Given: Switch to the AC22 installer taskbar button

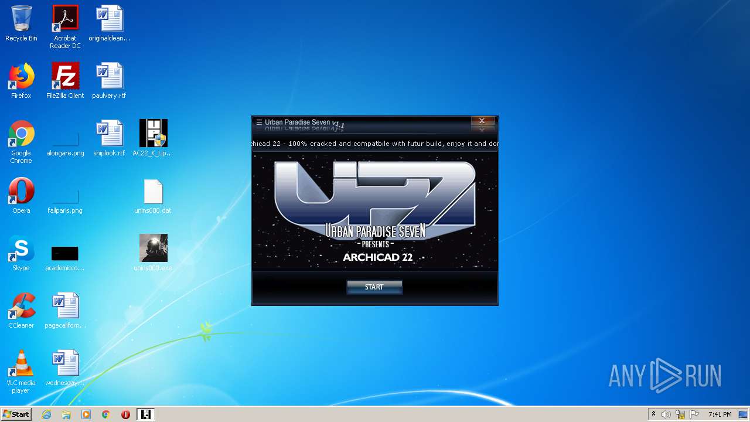Looking at the screenshot, I should 145,414.
